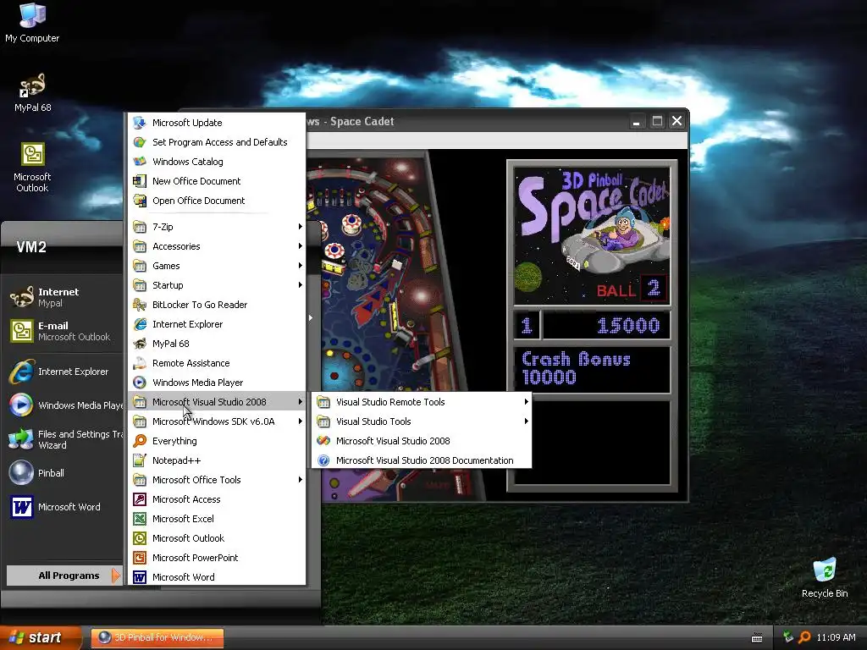Click New Office Document icon
867x650 pixels.
click(x=140, y=181)
